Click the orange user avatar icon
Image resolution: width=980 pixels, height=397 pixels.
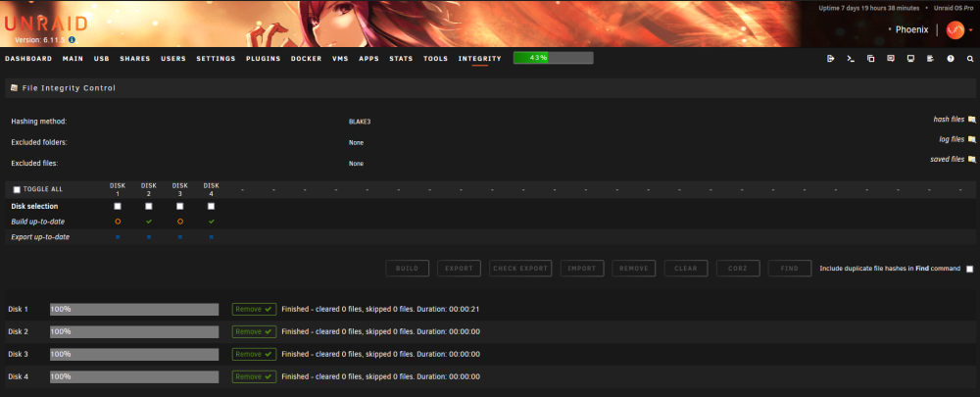coord(955,30)
